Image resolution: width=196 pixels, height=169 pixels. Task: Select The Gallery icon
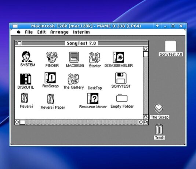[x=73, y=79]
